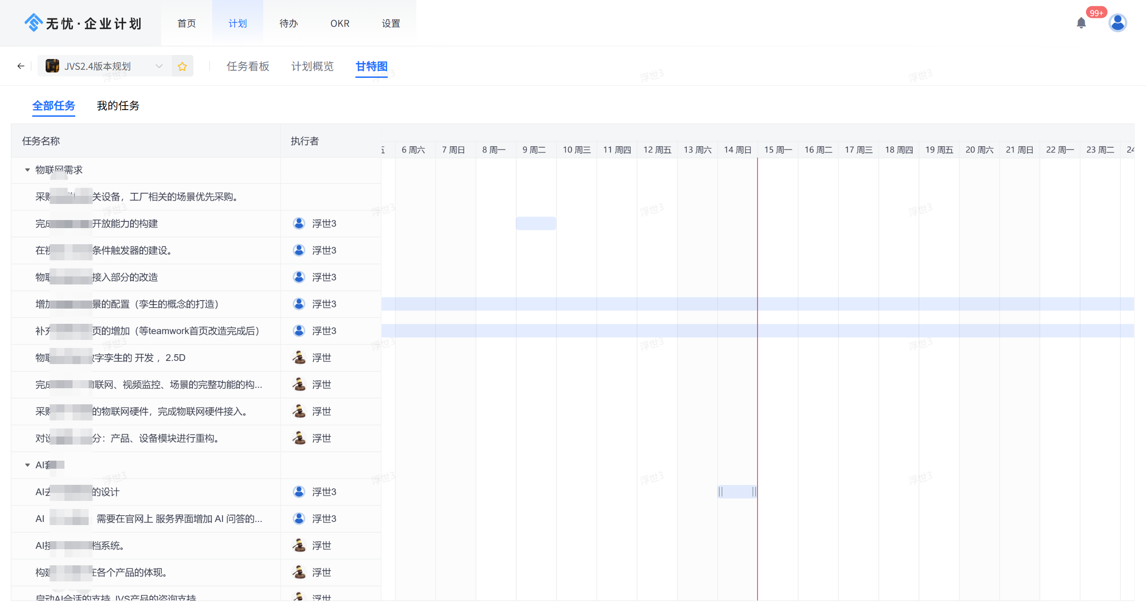Click the 15 周一 date column header
The image size is (1146, 602).
[778, 150]
